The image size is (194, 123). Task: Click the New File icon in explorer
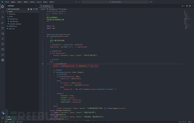(28, 9)
